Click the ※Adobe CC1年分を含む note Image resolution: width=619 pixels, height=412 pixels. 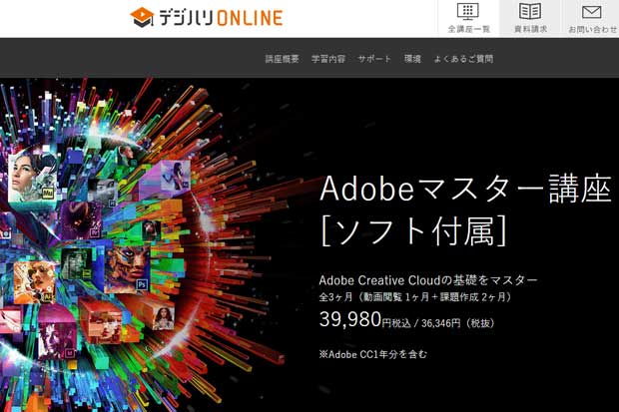(373, 354)
